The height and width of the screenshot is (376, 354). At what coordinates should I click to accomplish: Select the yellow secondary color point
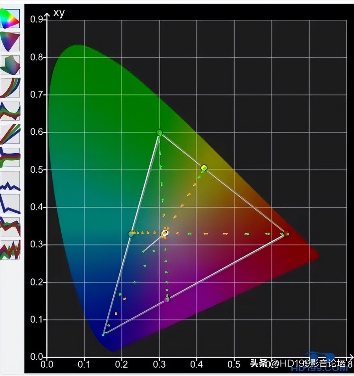point(204,168)
